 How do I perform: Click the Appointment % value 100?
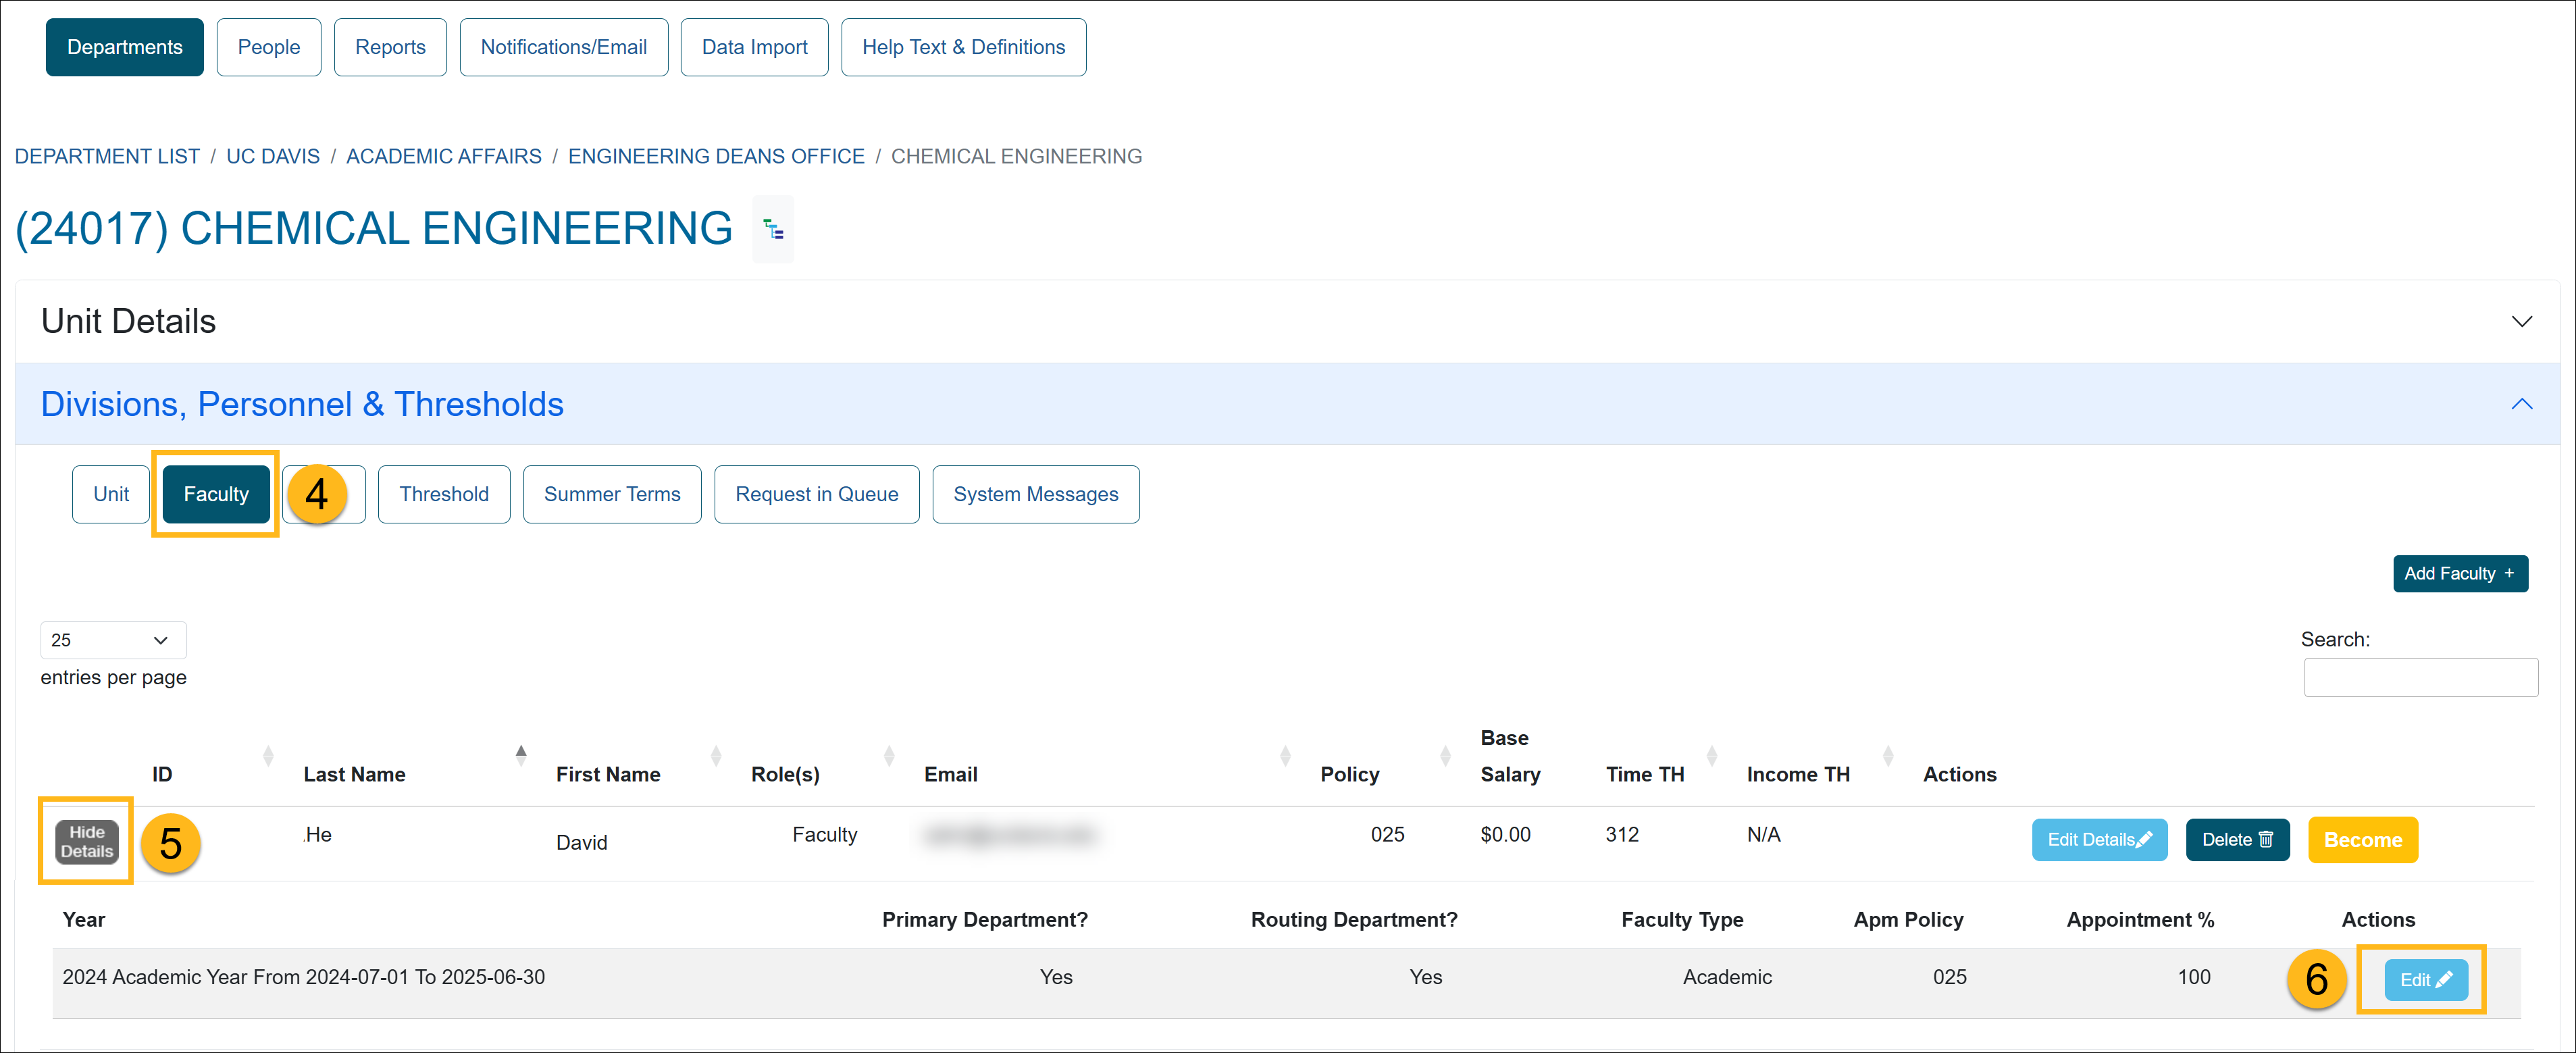click(2194, 977)
